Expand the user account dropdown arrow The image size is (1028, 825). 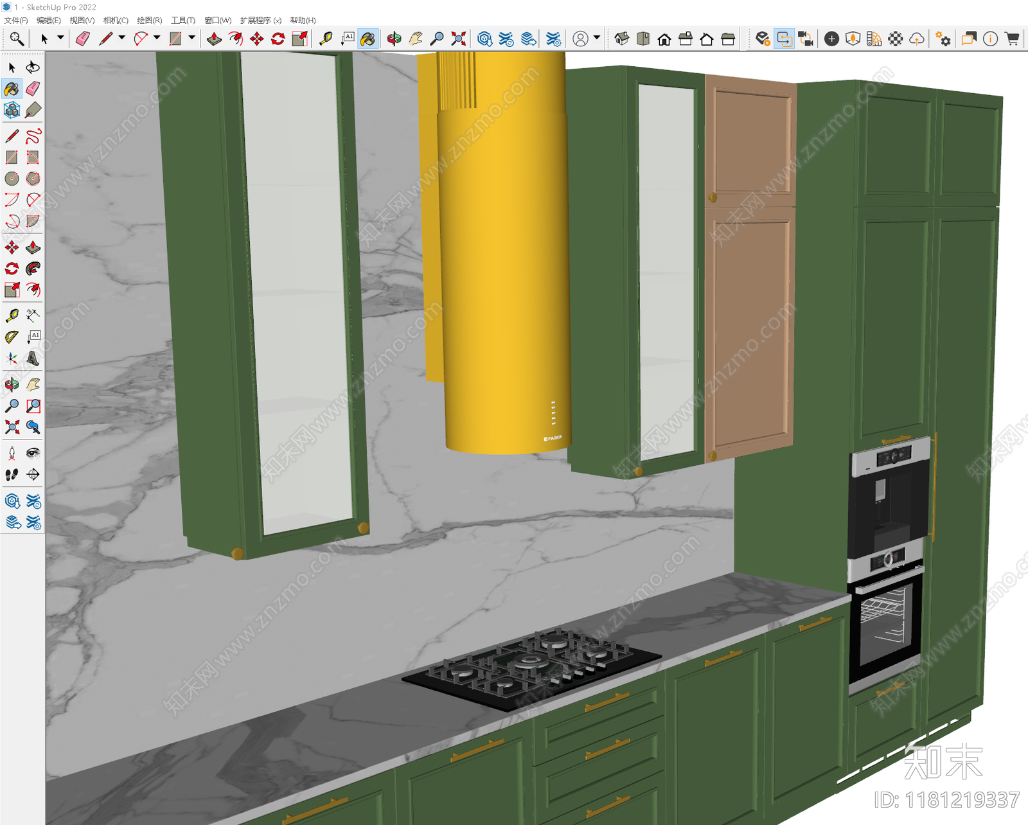coord(597,38)
